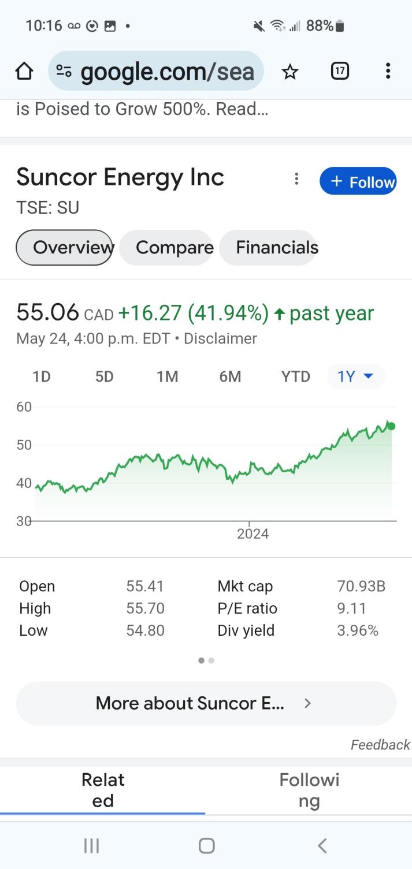412x869 pixels.
Task: Open More about Suncor chevron
Action: click(x=308, y=703)
